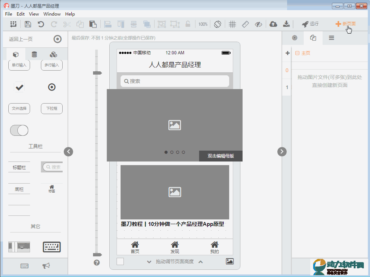
Task: Click the 首页 bottom tab
Action: 135,248
